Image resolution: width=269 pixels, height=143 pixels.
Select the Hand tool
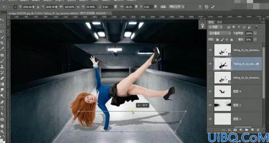[x=2, y=126]
